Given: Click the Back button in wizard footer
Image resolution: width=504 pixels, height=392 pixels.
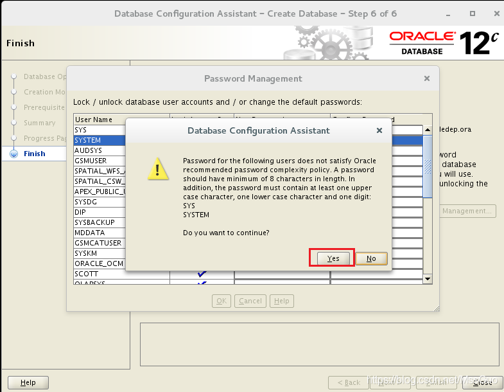Looking at the screenshot, I should coord(348,382).
